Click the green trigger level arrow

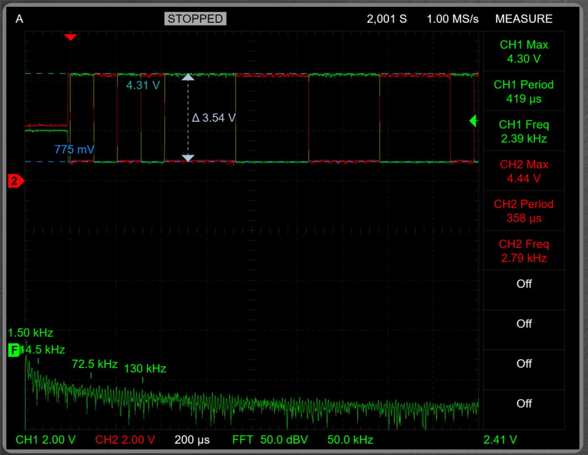coord(473,121)
